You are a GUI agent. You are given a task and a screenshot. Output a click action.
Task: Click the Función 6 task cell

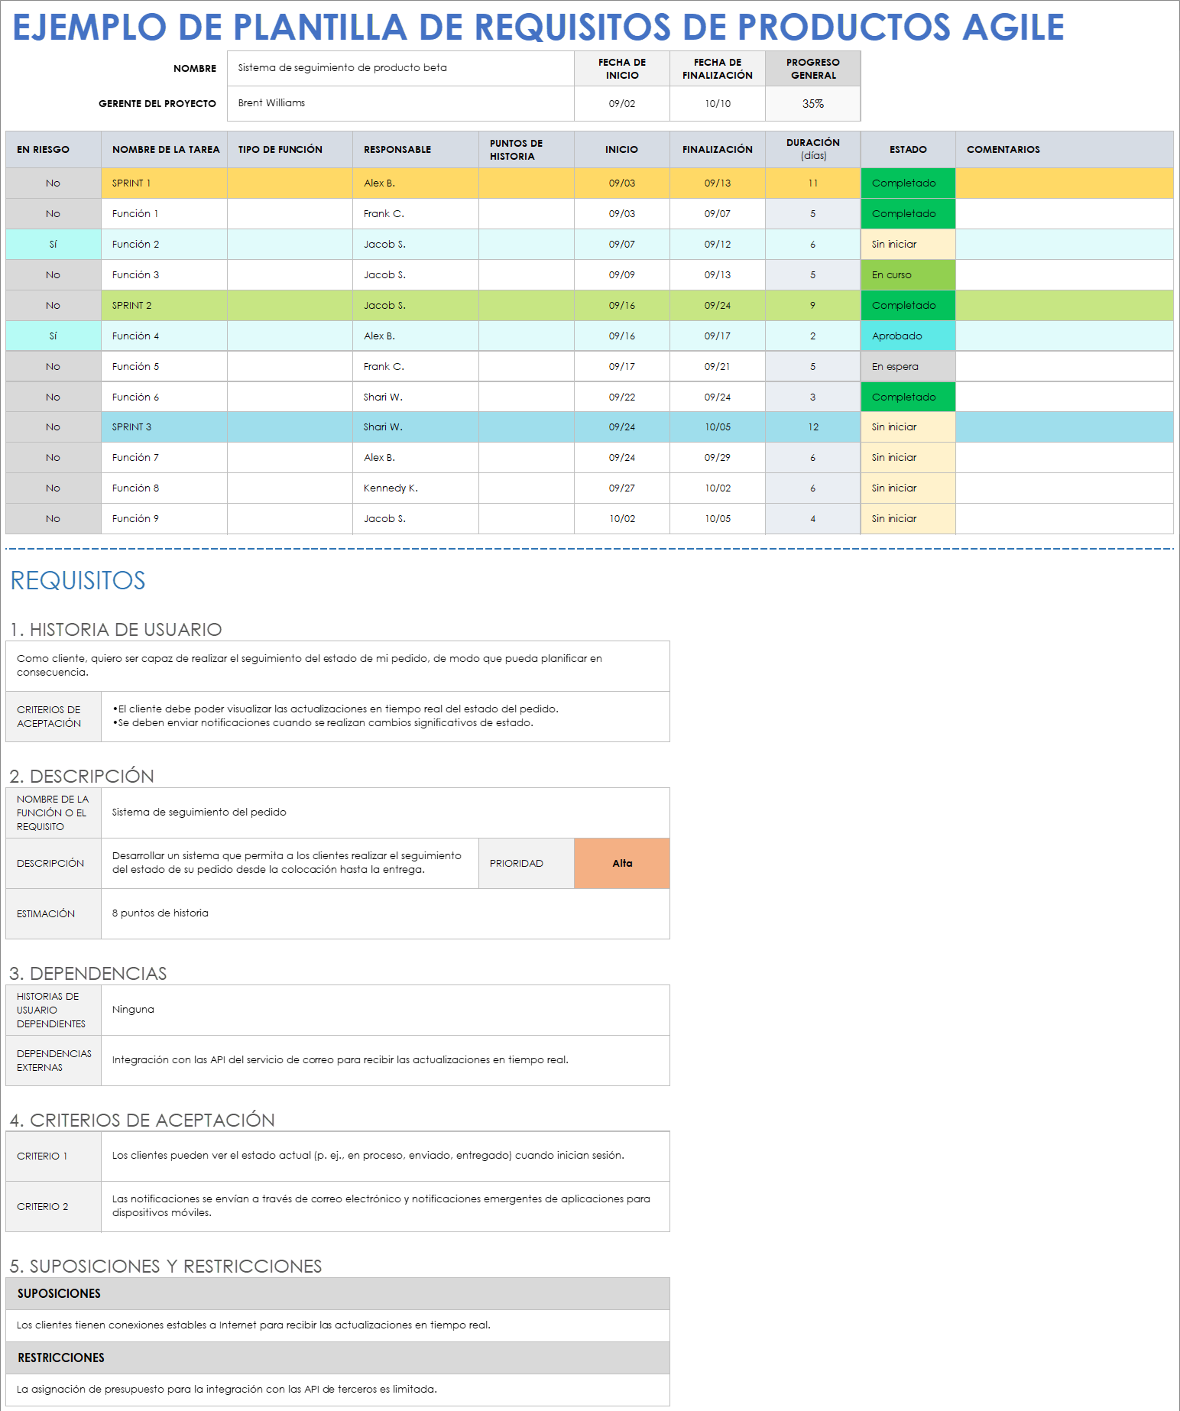pyautogui.click(x=164, y=397)
